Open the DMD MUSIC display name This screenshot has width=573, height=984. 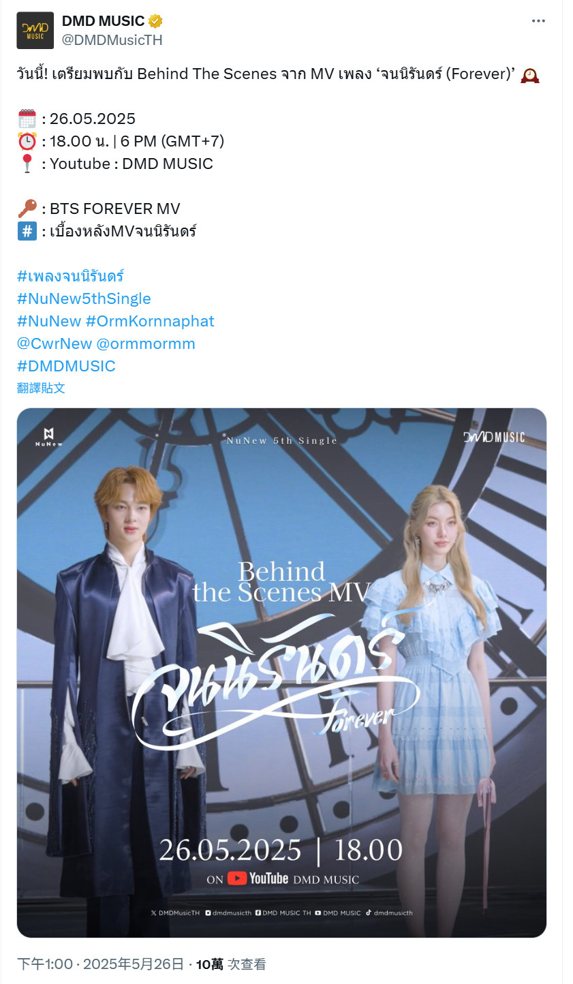tap(103, 21)
